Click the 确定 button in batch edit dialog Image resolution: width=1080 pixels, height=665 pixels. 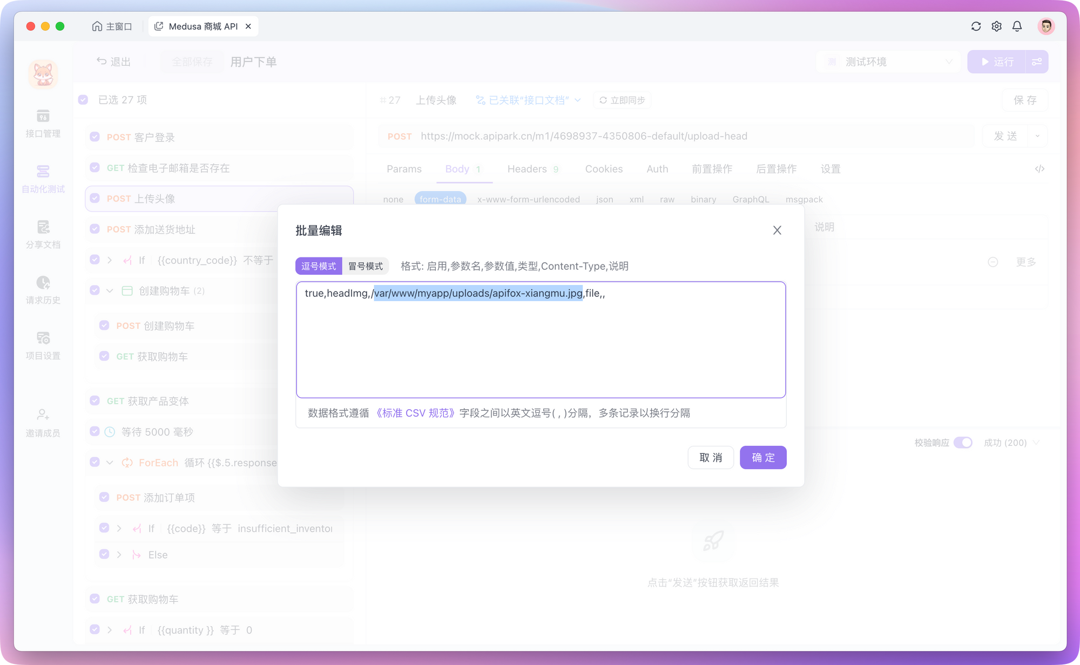click(x=763, y=457)
